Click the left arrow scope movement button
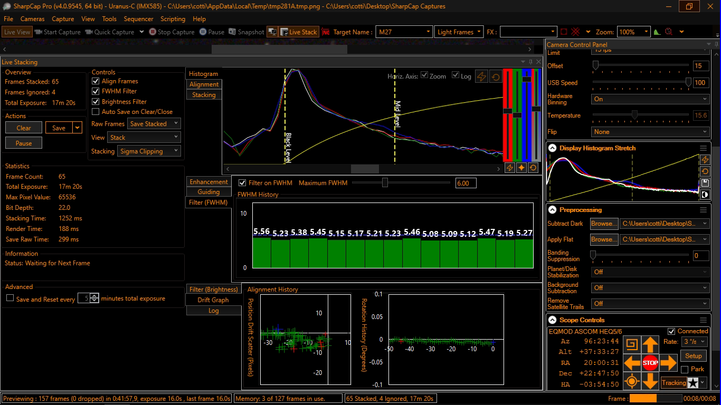721x405 pixels. [x=632, y=363]
